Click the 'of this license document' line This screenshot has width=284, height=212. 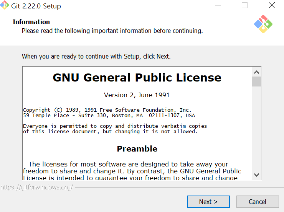tap(110, 132)
